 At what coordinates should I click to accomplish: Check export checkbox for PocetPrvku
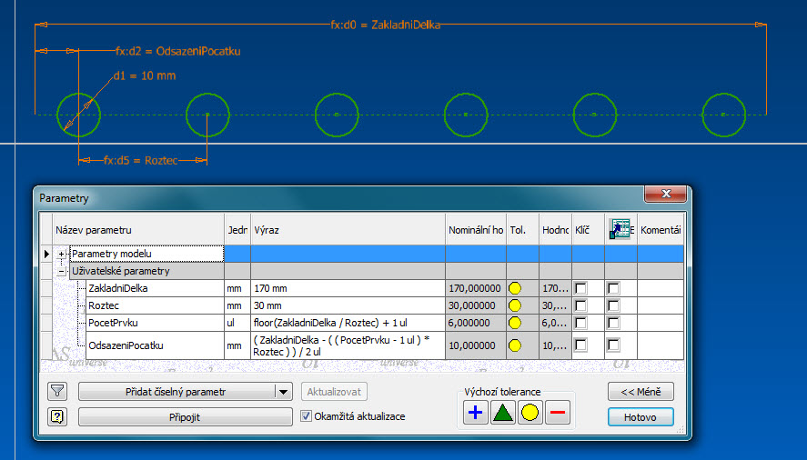pyautogui.click(x=613, y=323)
